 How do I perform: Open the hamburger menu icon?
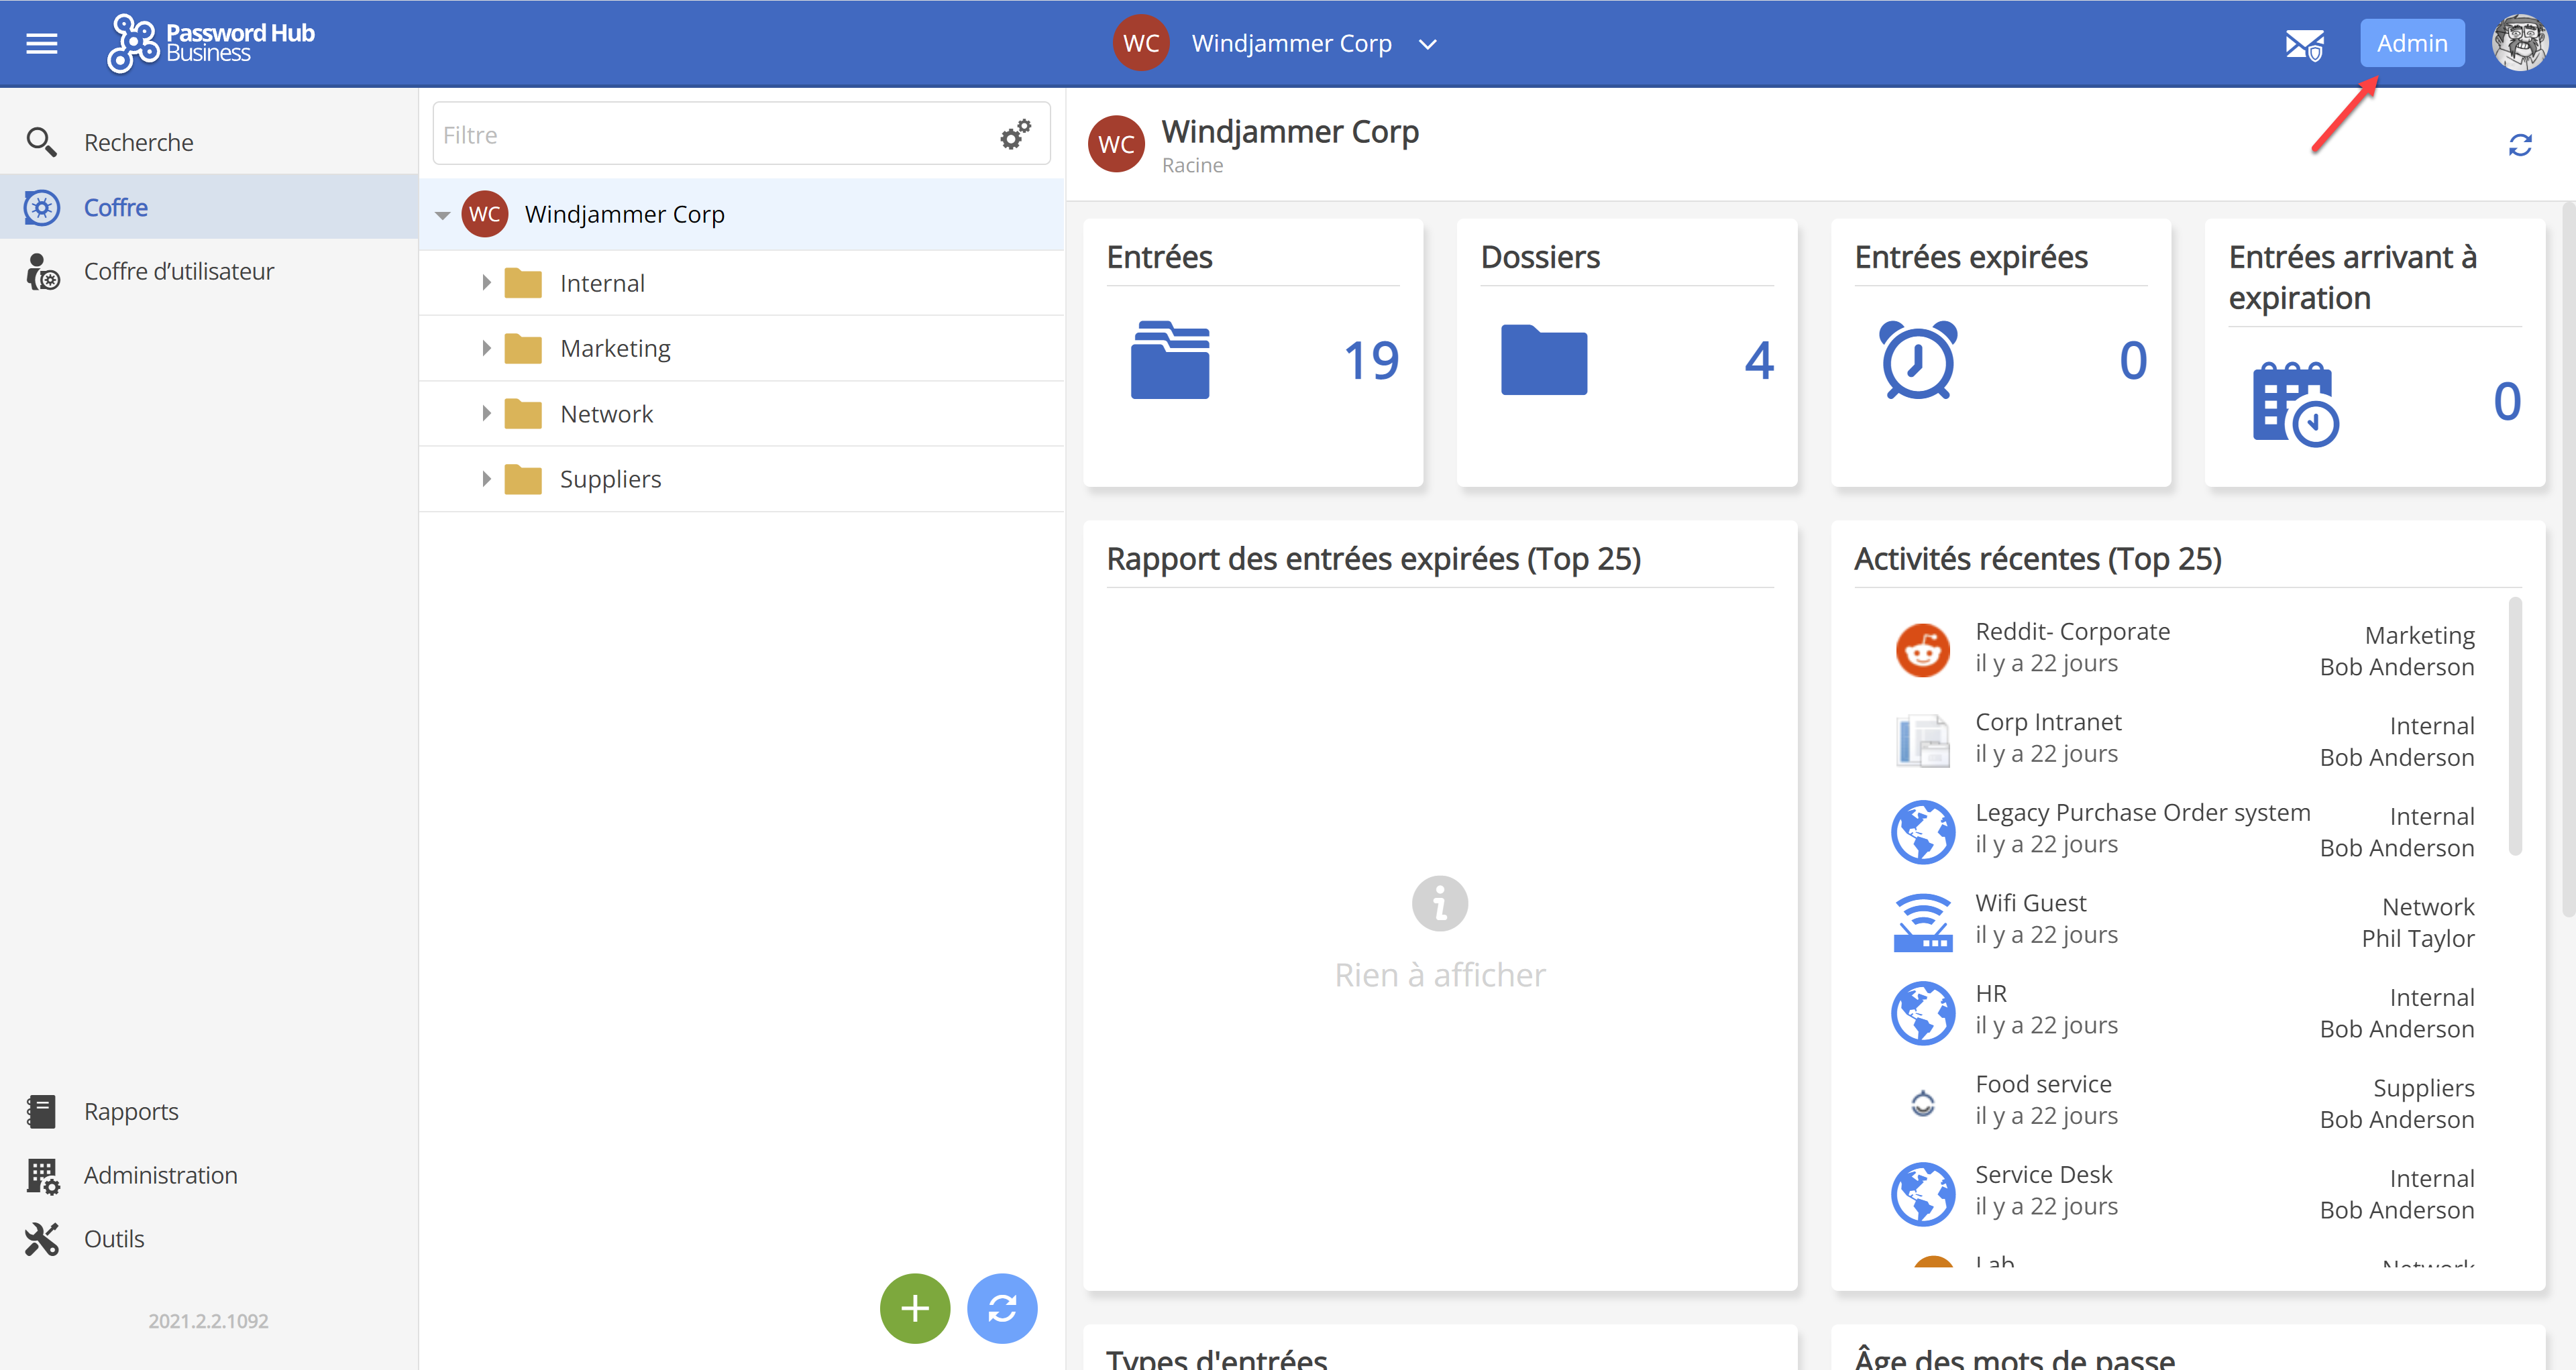point(41,43)
